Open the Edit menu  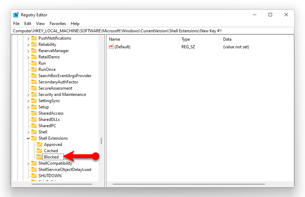[28, 24]
